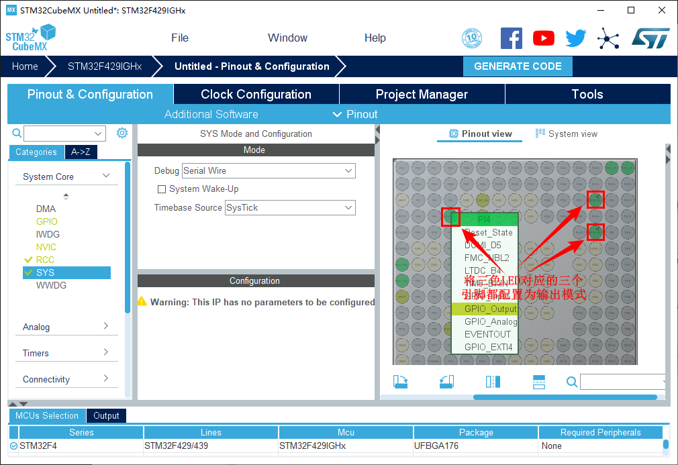
Task: Rotate the pinout view counter-clockwise
Action: pos(446,382)
